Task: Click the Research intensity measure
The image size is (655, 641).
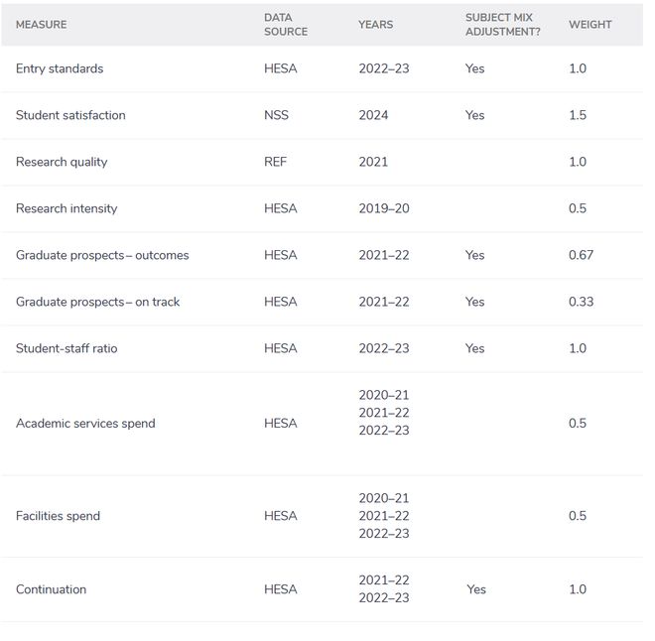Action: point(66,208)
